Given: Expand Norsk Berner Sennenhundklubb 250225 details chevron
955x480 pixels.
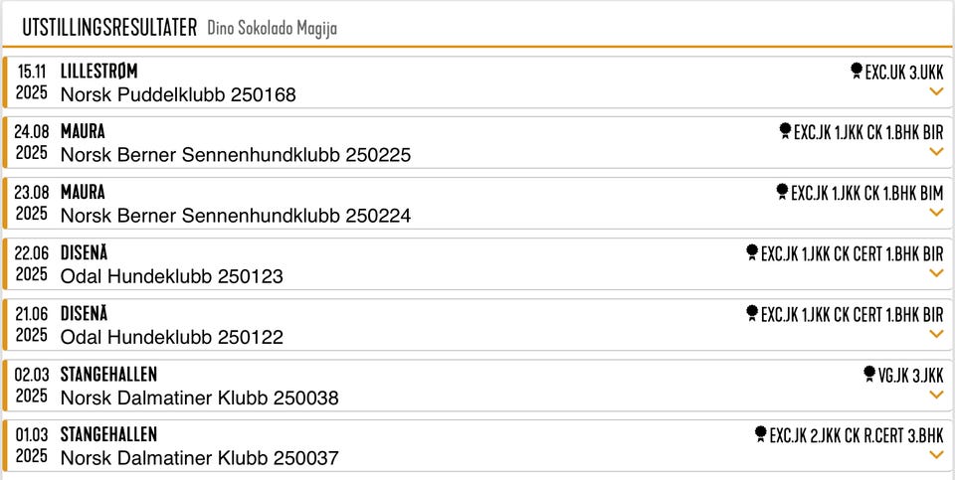Looking at the screenshot, I should pyautogui.click(x=936, y=152).
